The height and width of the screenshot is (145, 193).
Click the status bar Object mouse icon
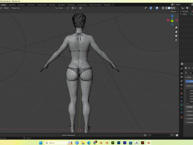[24, 138]
